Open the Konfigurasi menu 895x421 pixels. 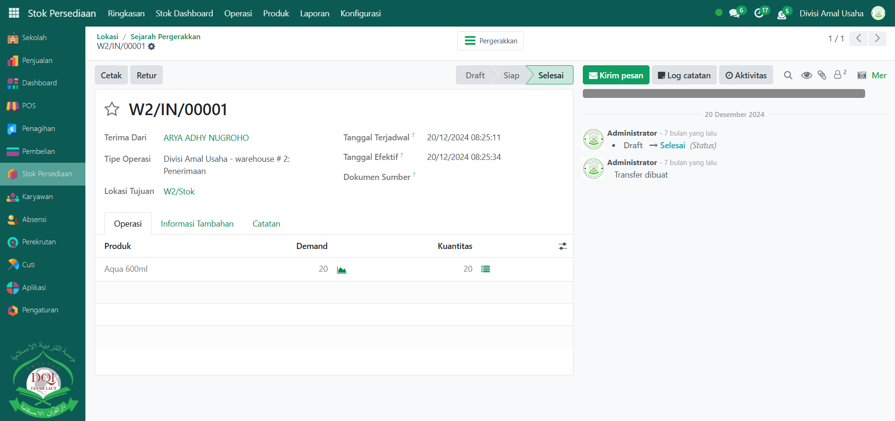360,14
